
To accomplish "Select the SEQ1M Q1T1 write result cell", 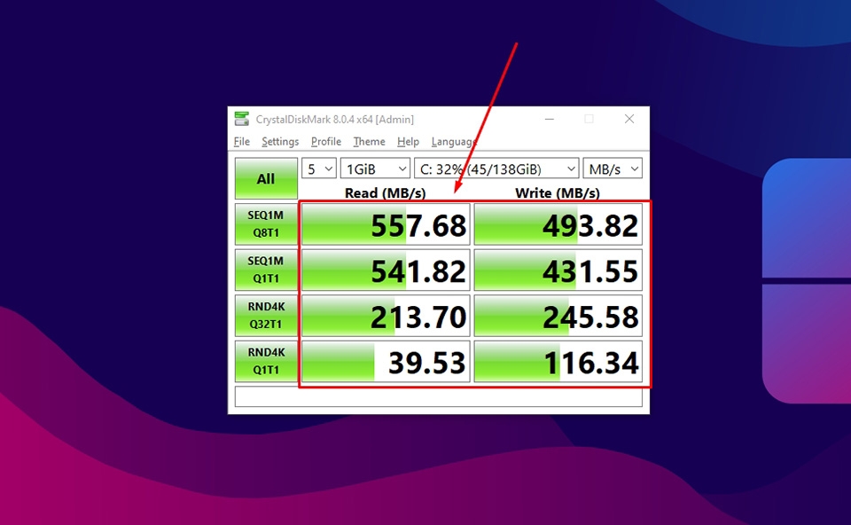I will click(x=558, y=270).
